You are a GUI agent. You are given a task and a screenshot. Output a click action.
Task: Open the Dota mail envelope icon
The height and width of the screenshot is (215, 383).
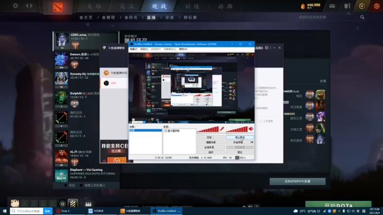click(332, 6)
